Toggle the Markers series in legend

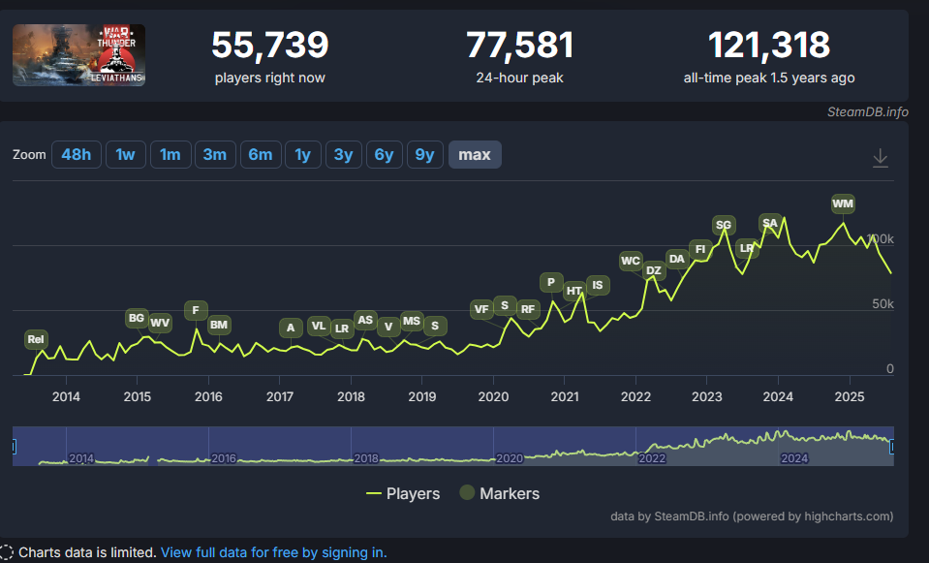500,493
